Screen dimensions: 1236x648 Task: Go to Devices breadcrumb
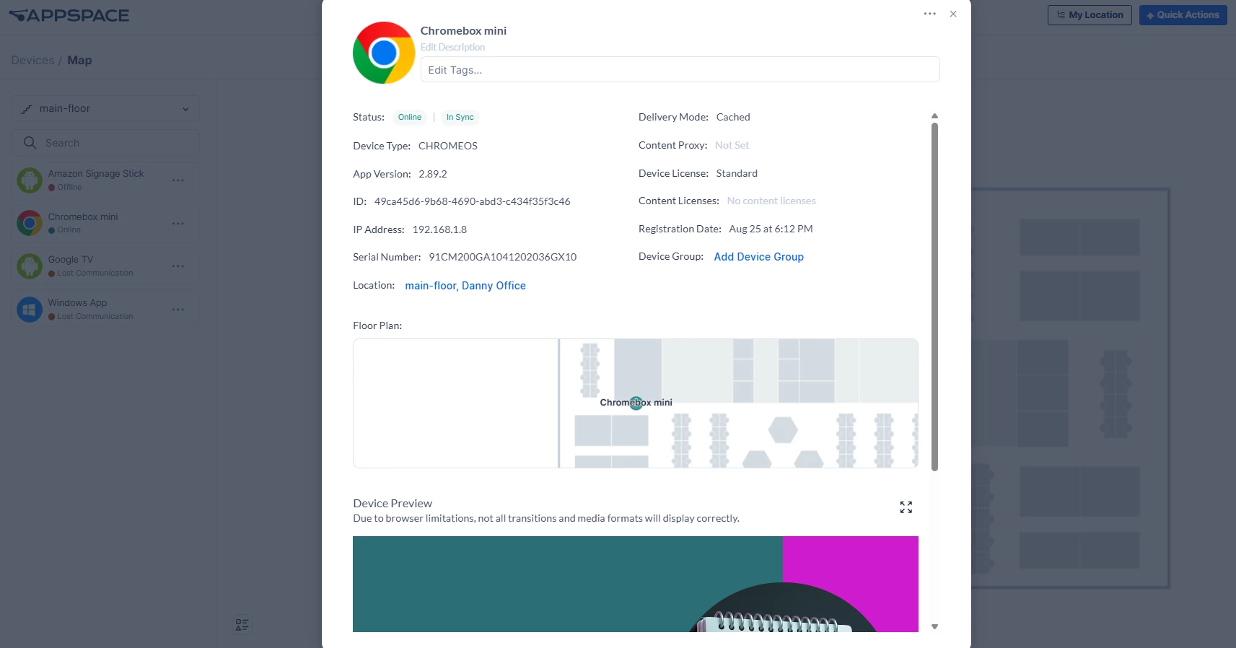tap(32, 61)
